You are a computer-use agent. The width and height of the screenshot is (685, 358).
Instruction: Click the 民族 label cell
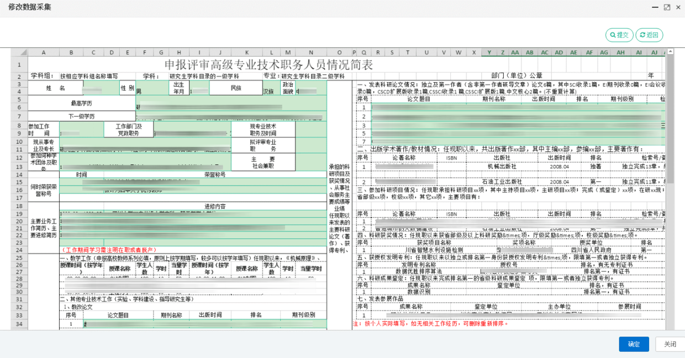click(235, 88)
